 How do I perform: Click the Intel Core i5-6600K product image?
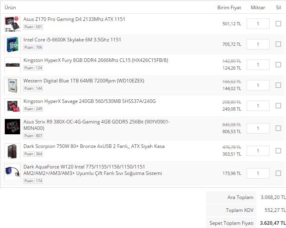click(x=12, y=44)
